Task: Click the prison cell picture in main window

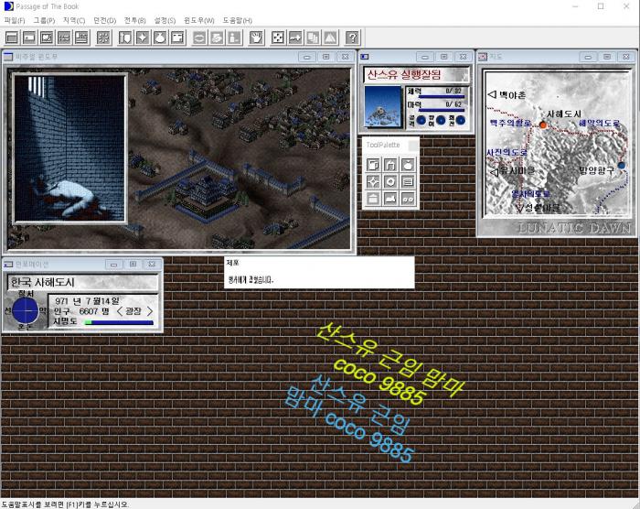Action: [69, 148]
